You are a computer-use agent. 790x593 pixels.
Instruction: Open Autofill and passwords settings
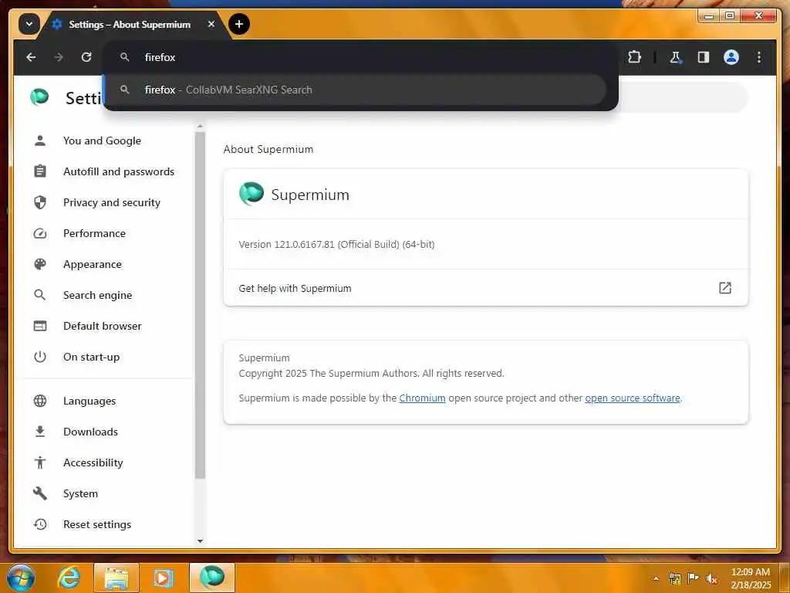[118, 171]
